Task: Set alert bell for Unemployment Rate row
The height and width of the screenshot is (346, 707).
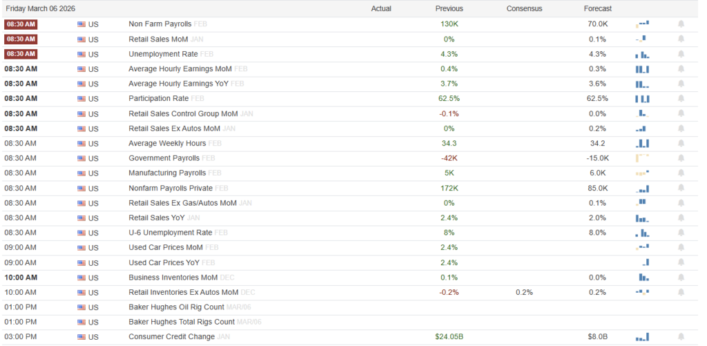Action: click(x=681, y=54)
